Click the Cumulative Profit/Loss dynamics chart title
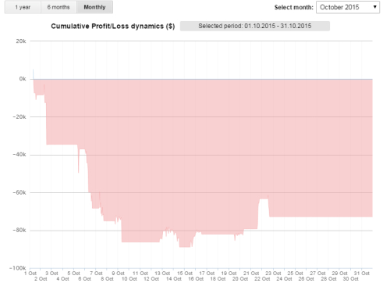Image resolution: width=390 pixels, height=290 pixels. 113,26
